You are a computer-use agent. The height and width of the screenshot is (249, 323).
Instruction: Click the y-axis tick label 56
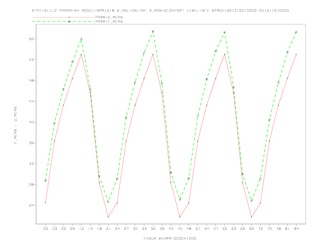31,39
